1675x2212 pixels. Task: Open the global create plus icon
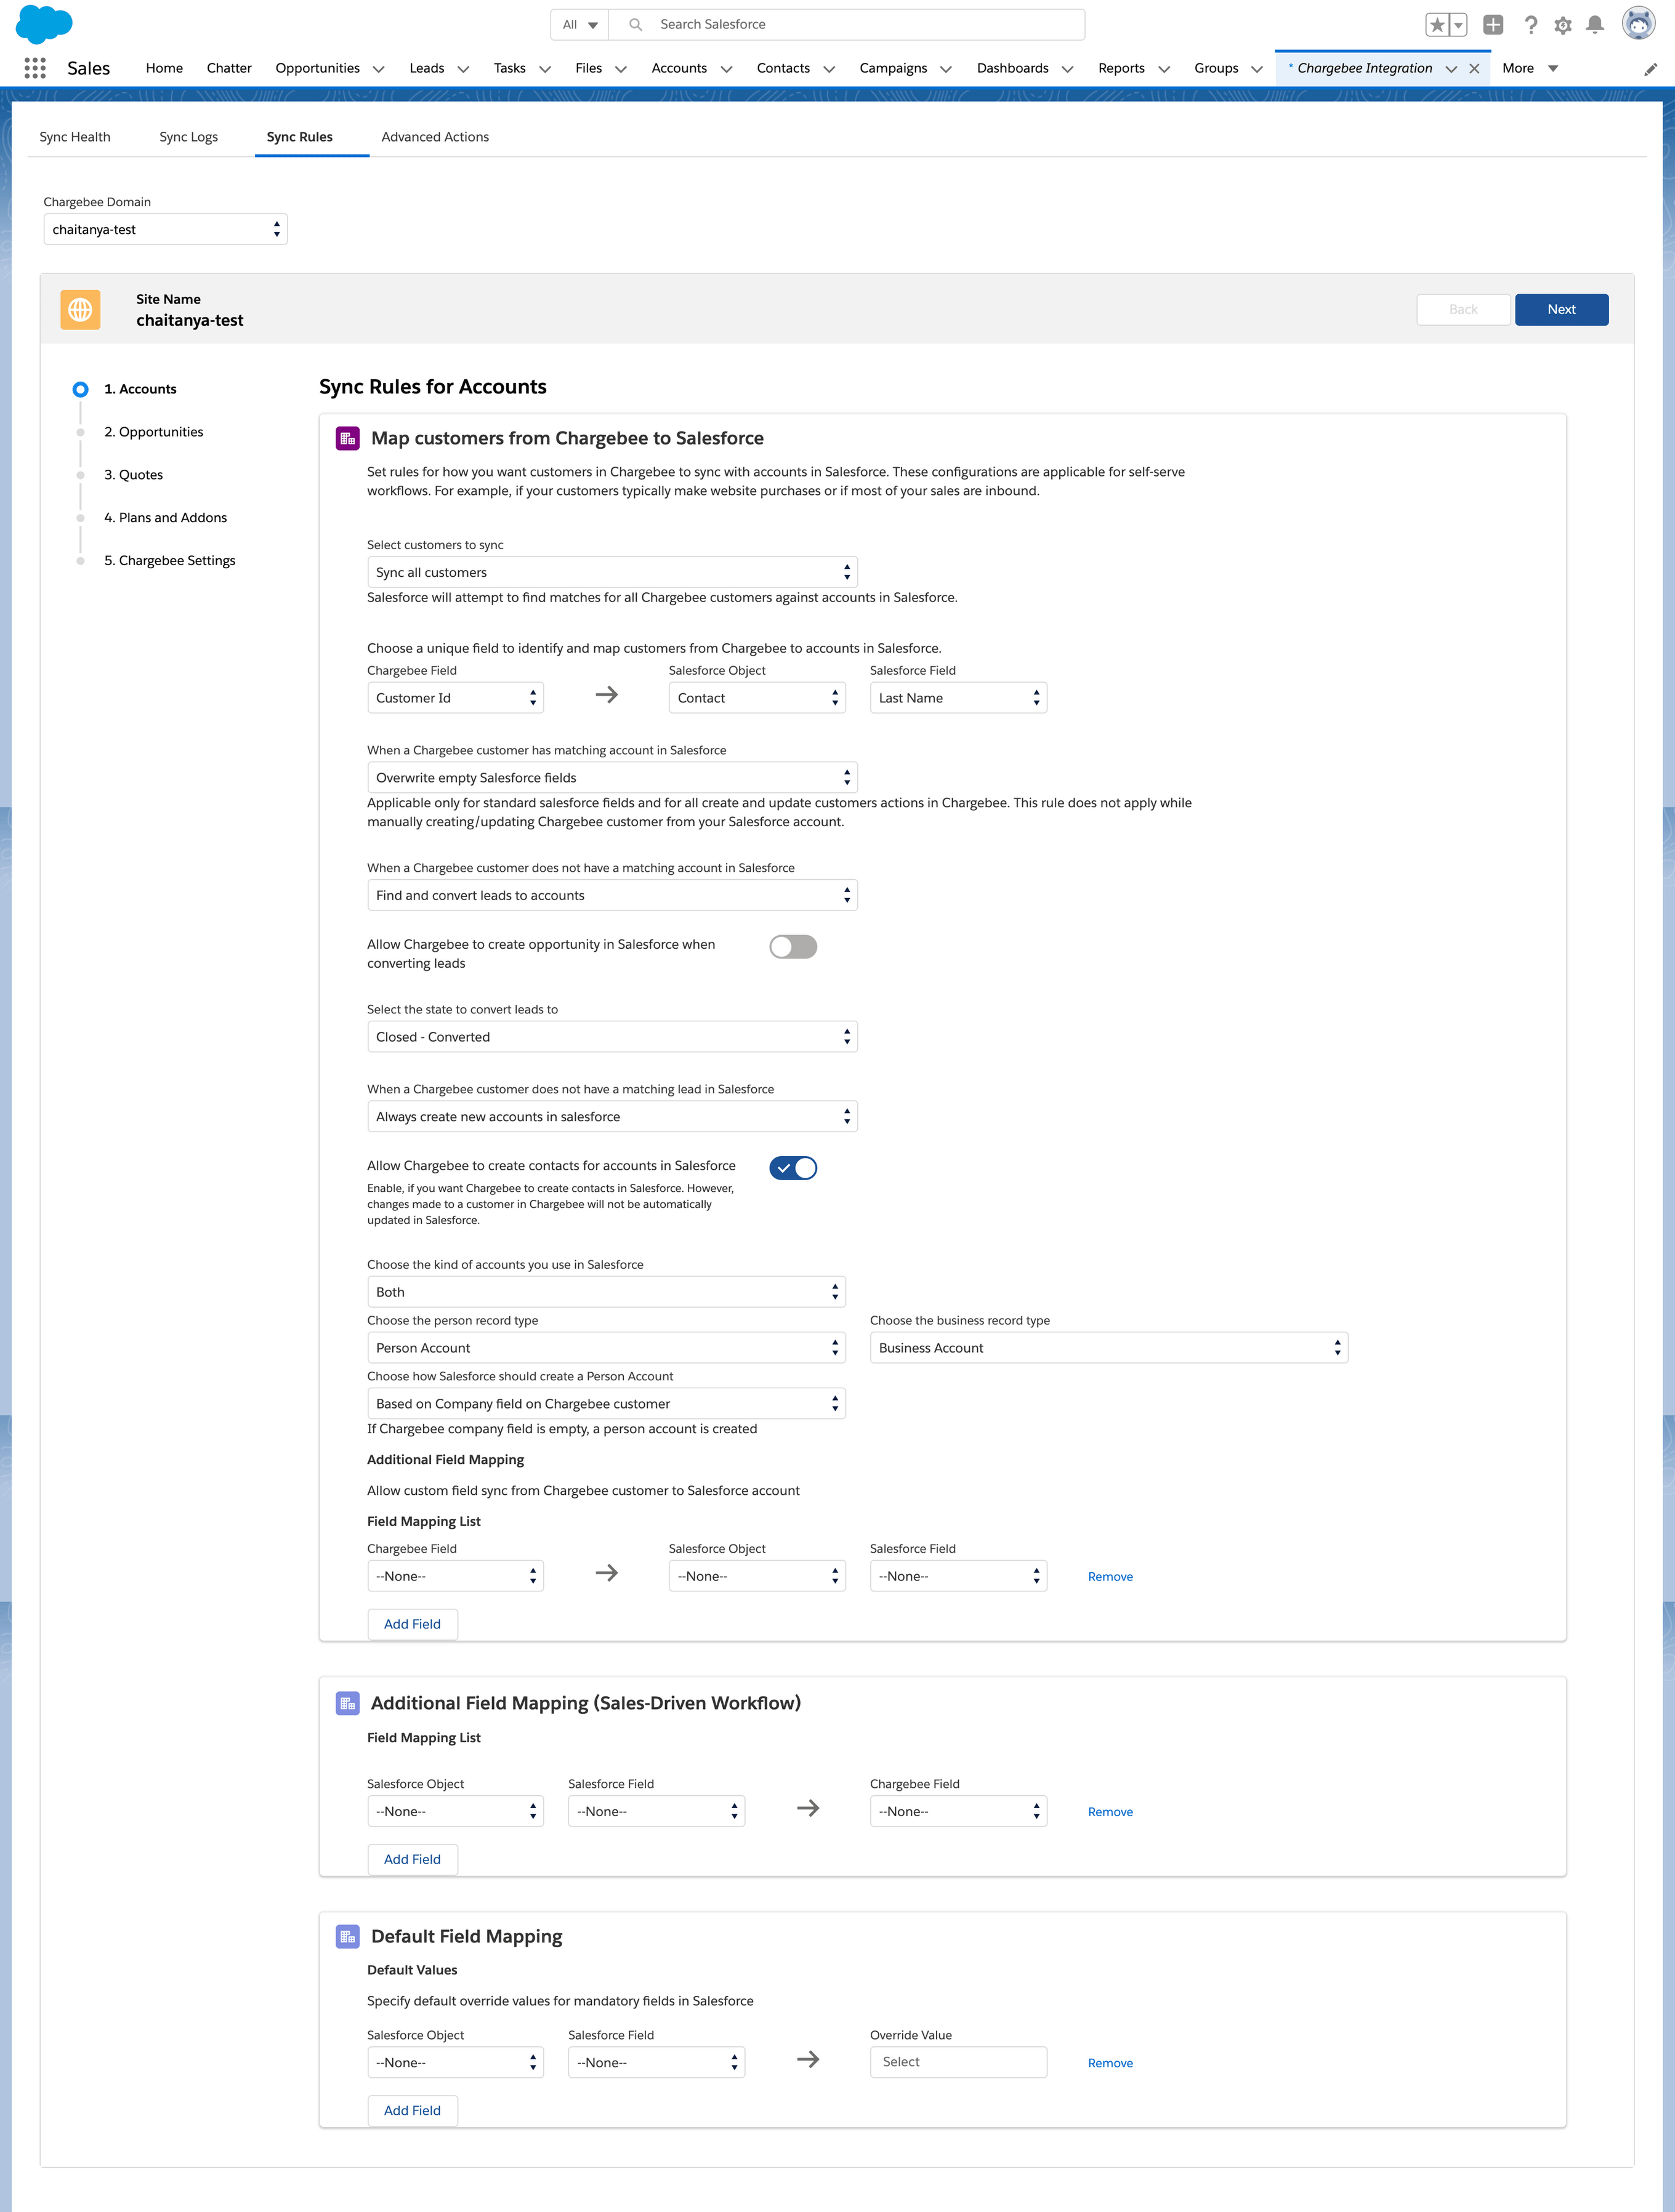[x=1492, y=25]
